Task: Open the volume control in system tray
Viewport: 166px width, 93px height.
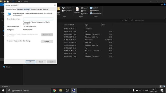Action: [x=143, y=90]
